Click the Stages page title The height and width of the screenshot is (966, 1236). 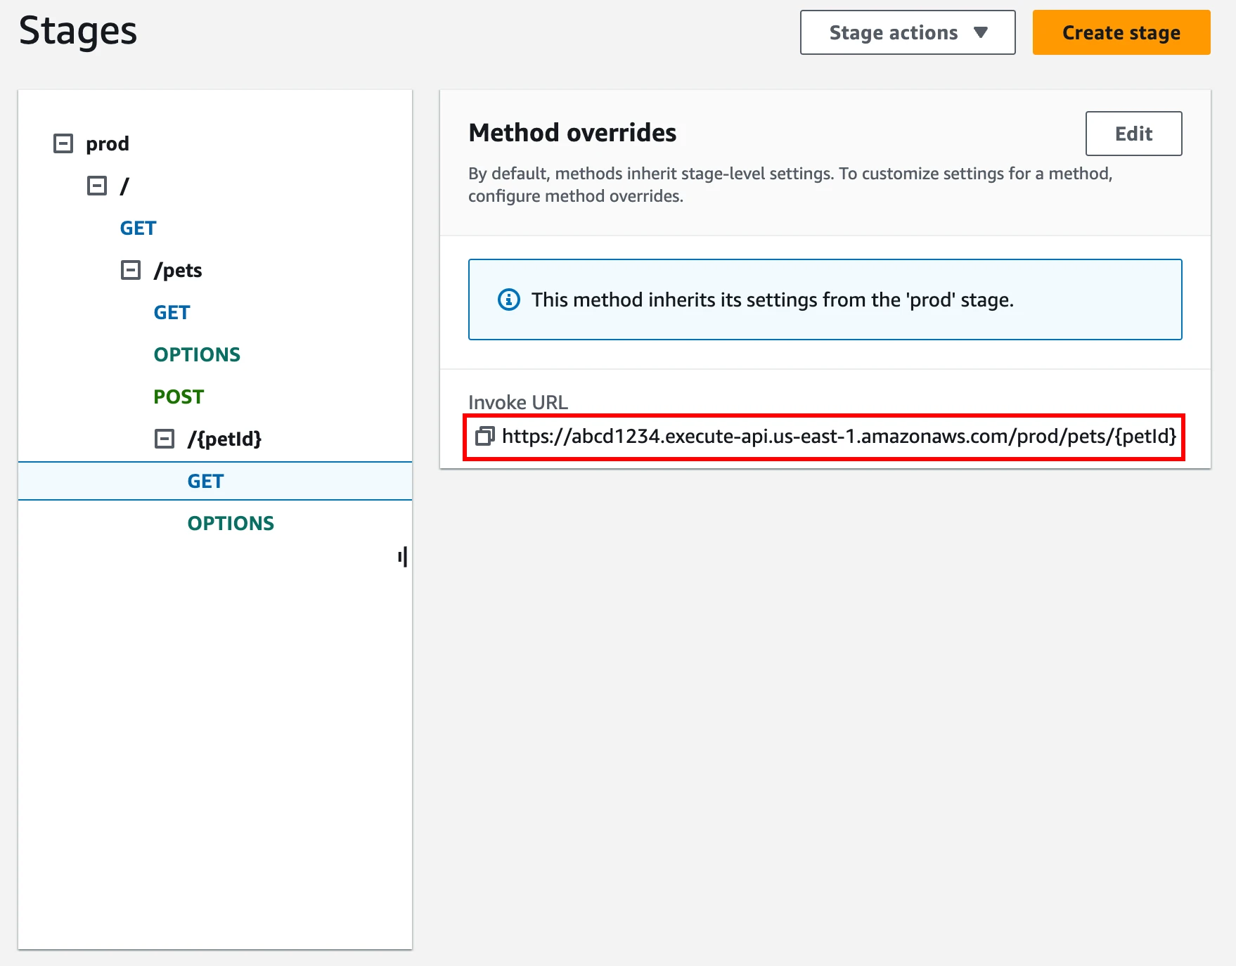(78, 32)
